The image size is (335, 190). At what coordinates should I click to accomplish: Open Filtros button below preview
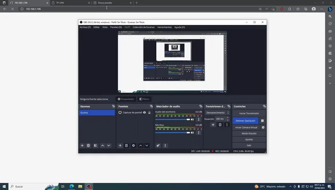(x=144, y=99)
